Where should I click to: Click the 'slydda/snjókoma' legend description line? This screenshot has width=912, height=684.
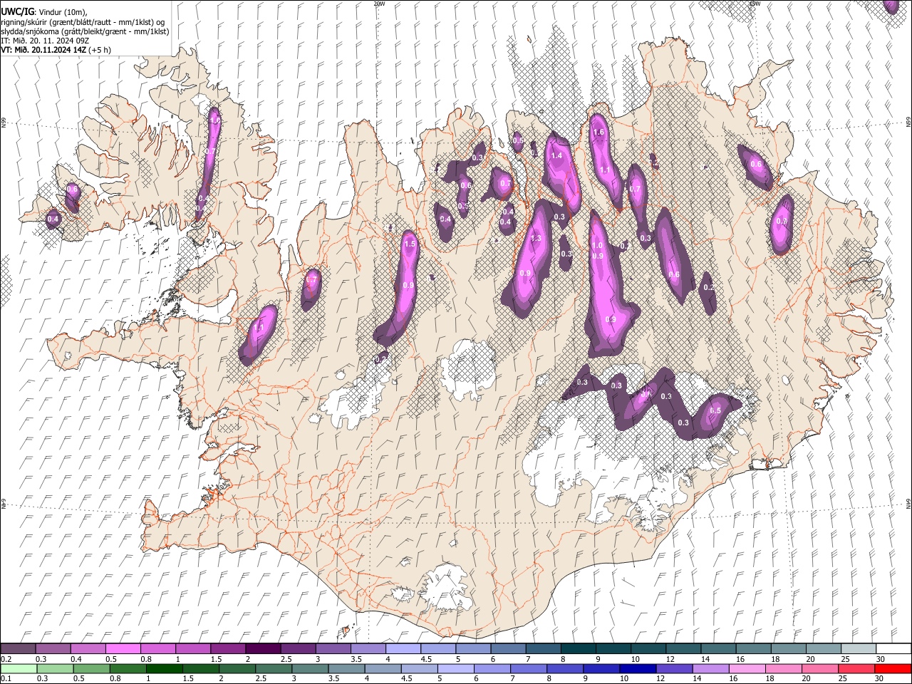coord(85,31)
